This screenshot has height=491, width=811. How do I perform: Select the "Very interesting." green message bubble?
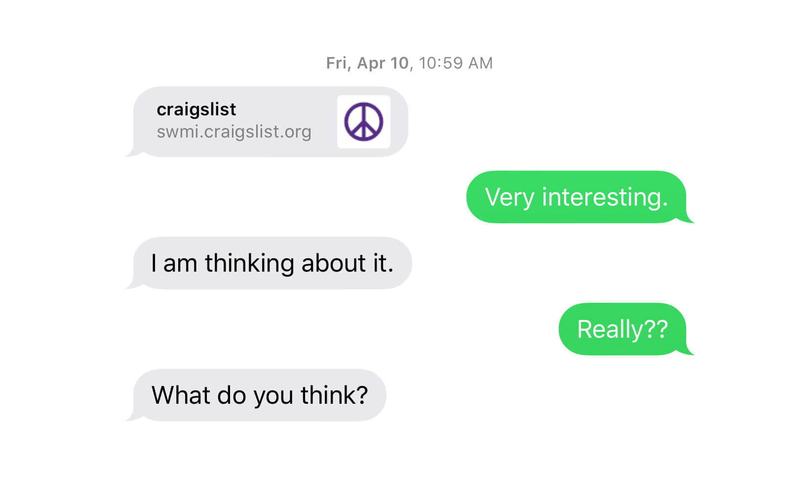(x=576, y=197)
